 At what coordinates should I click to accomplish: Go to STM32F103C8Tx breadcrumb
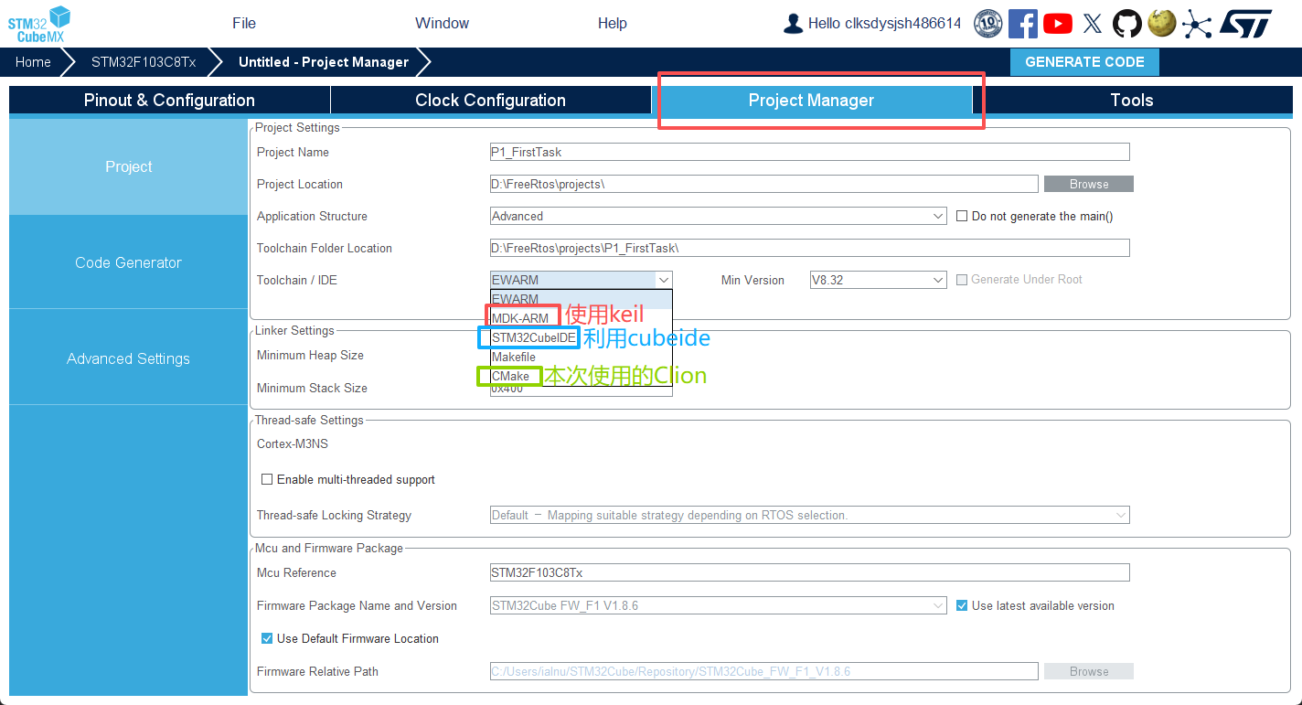pyautogui.click(x=144, y=62)
